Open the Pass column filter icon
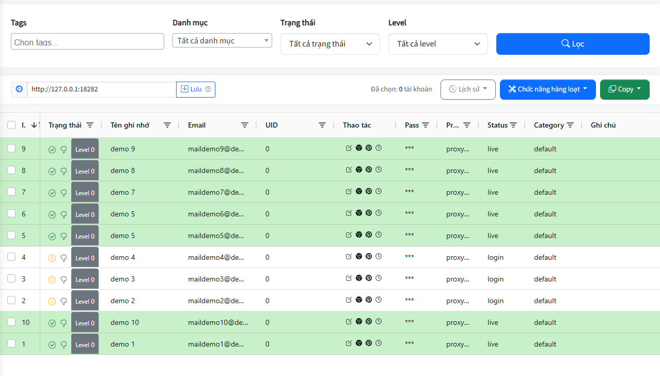 426,125
